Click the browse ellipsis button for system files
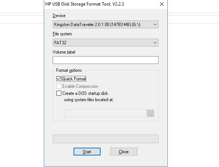This screenshot has width=219, height=167. click(x=150, y=113)
